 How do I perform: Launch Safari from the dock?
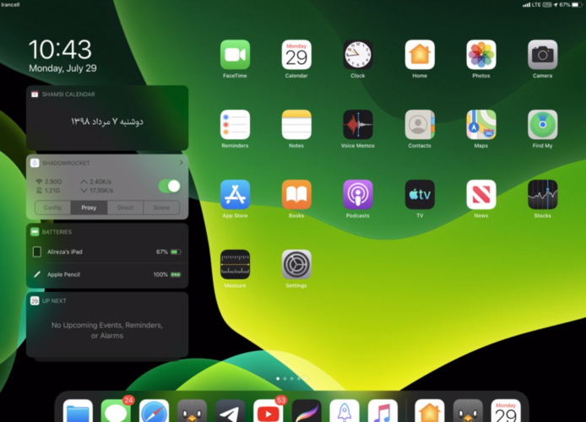click(154, 411)
